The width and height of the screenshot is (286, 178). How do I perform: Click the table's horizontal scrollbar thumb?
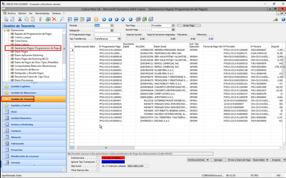(x=106, y=148)
